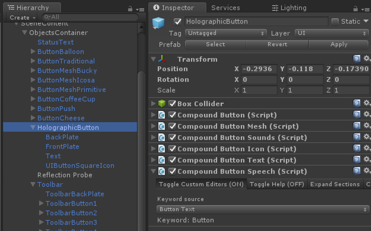
Task: Open the Hierarchy panel options menu
Action: 140,9
